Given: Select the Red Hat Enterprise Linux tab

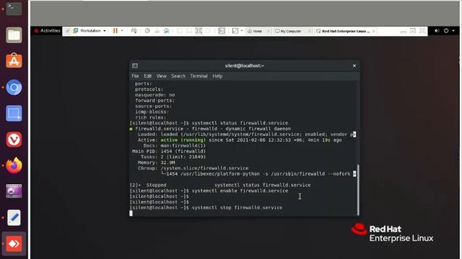Looking at the screenshot, I should (x=344, y=31).
